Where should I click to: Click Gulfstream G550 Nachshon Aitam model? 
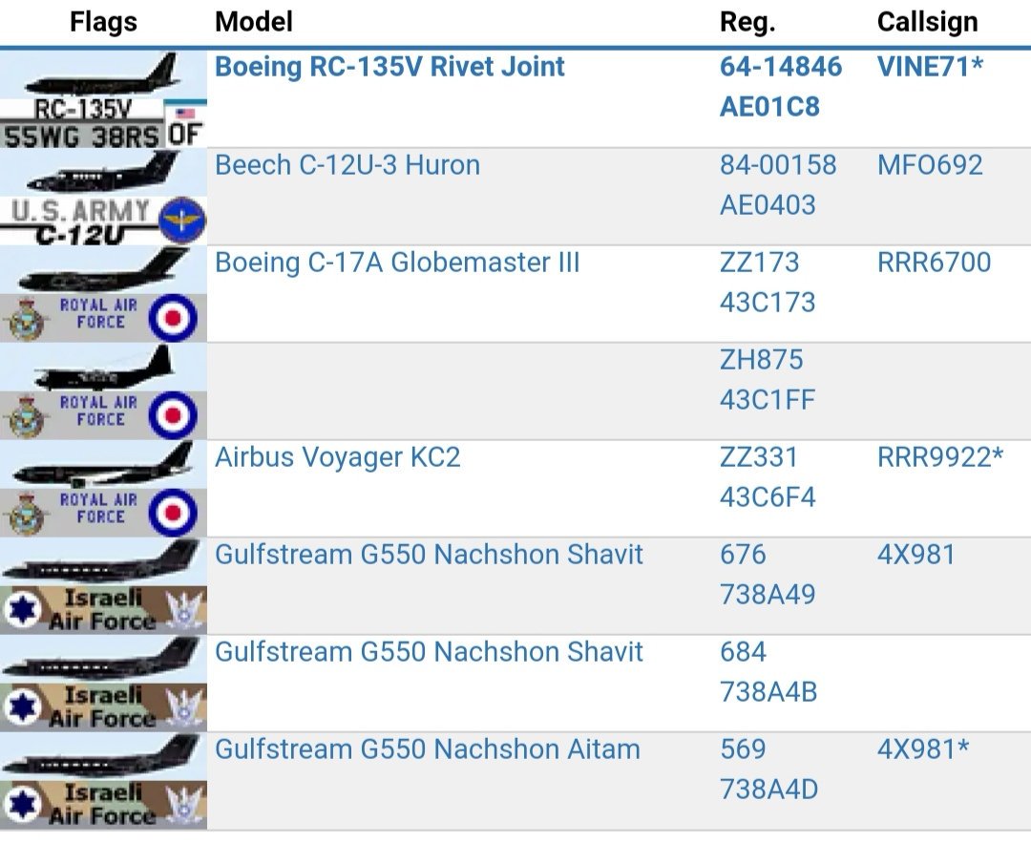427,749
